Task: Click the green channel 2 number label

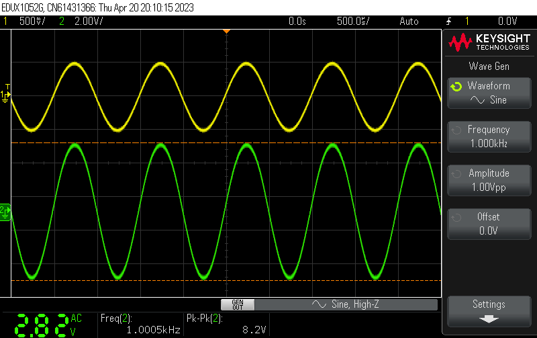Action: coord(62,22)
